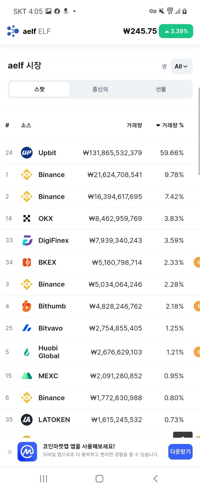Dismiss the CoinMarketCap app banner
200x490 pixels.
pos(10,452)
